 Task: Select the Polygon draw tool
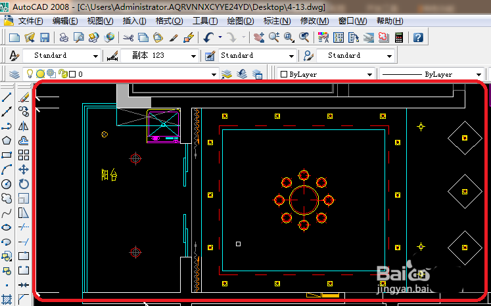click(x=7, y=141)
